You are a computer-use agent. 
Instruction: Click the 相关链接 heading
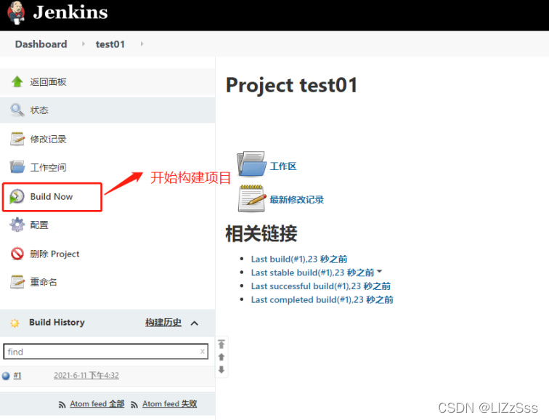point(261,234)
